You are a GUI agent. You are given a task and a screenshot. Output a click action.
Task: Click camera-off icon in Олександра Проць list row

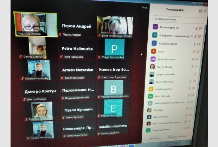click(188, 128)
